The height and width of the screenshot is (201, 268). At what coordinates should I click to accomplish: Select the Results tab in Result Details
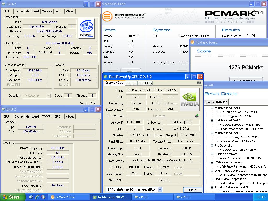point(221,102)
